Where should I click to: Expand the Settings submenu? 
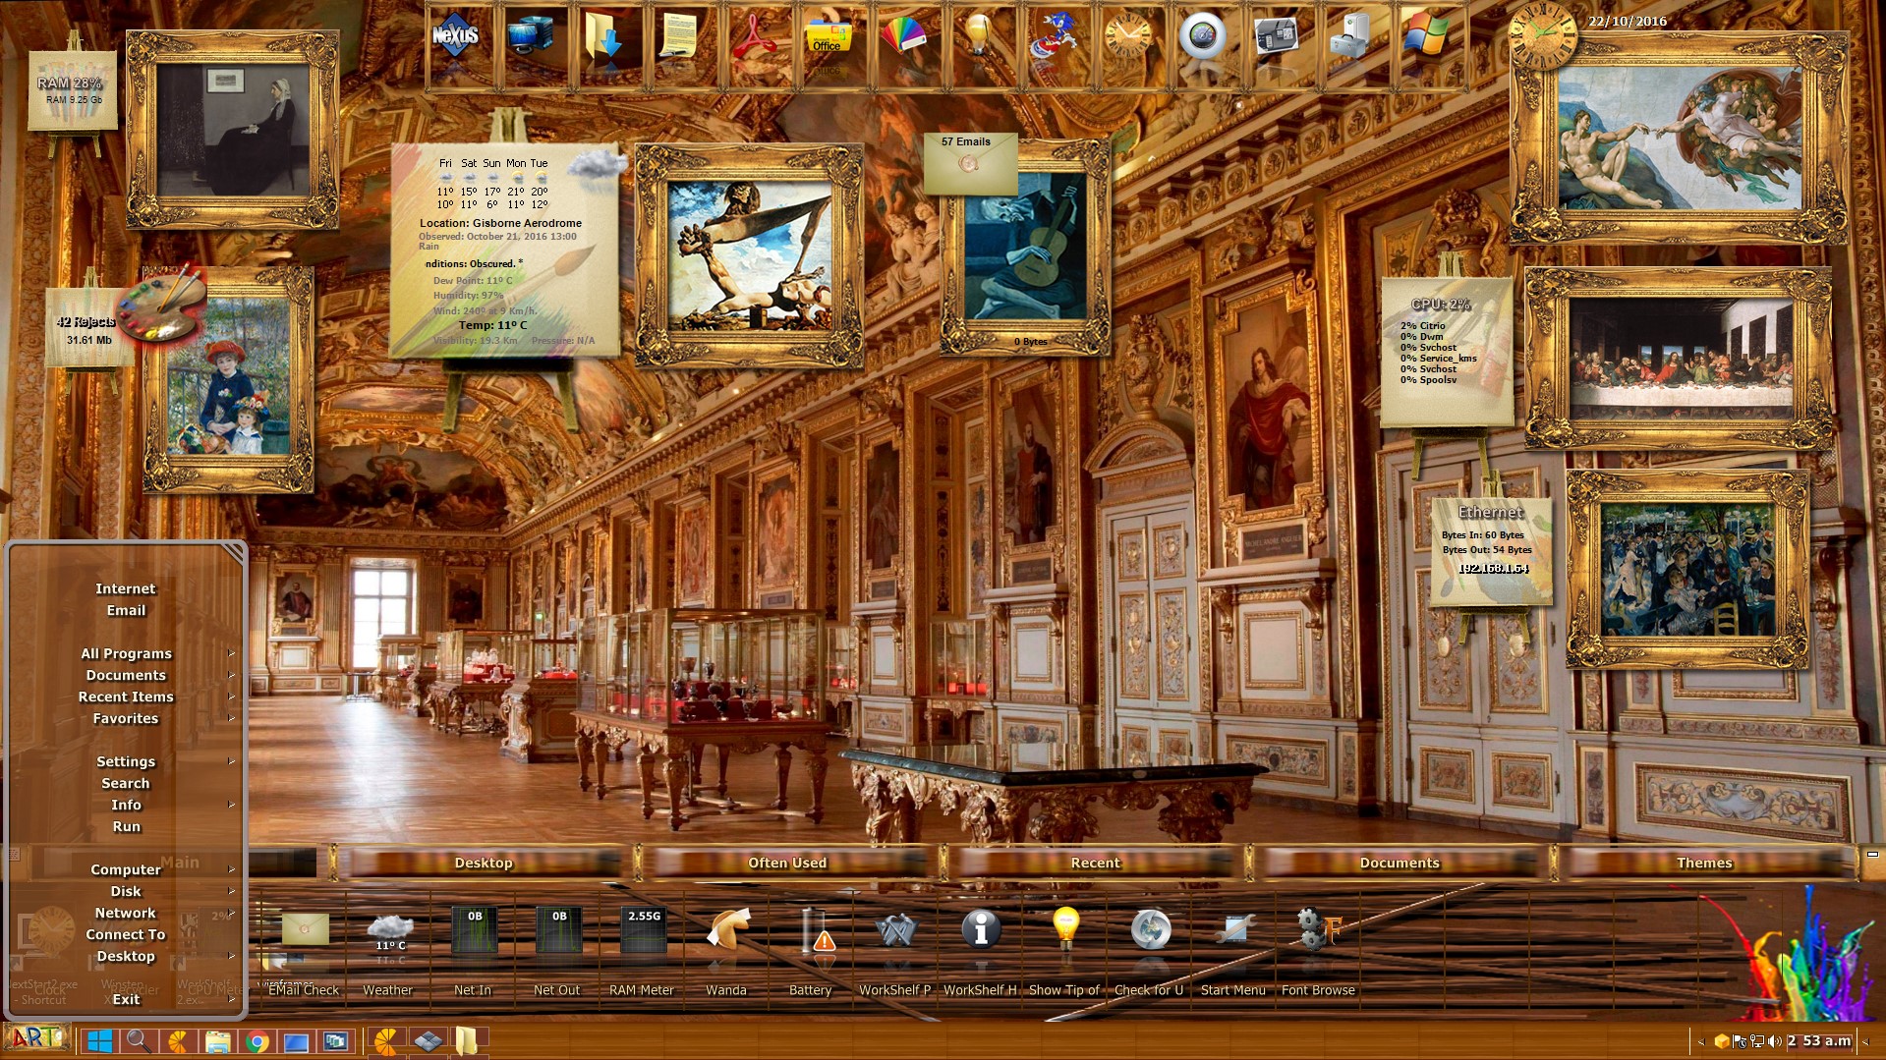[x=126, y=761]
